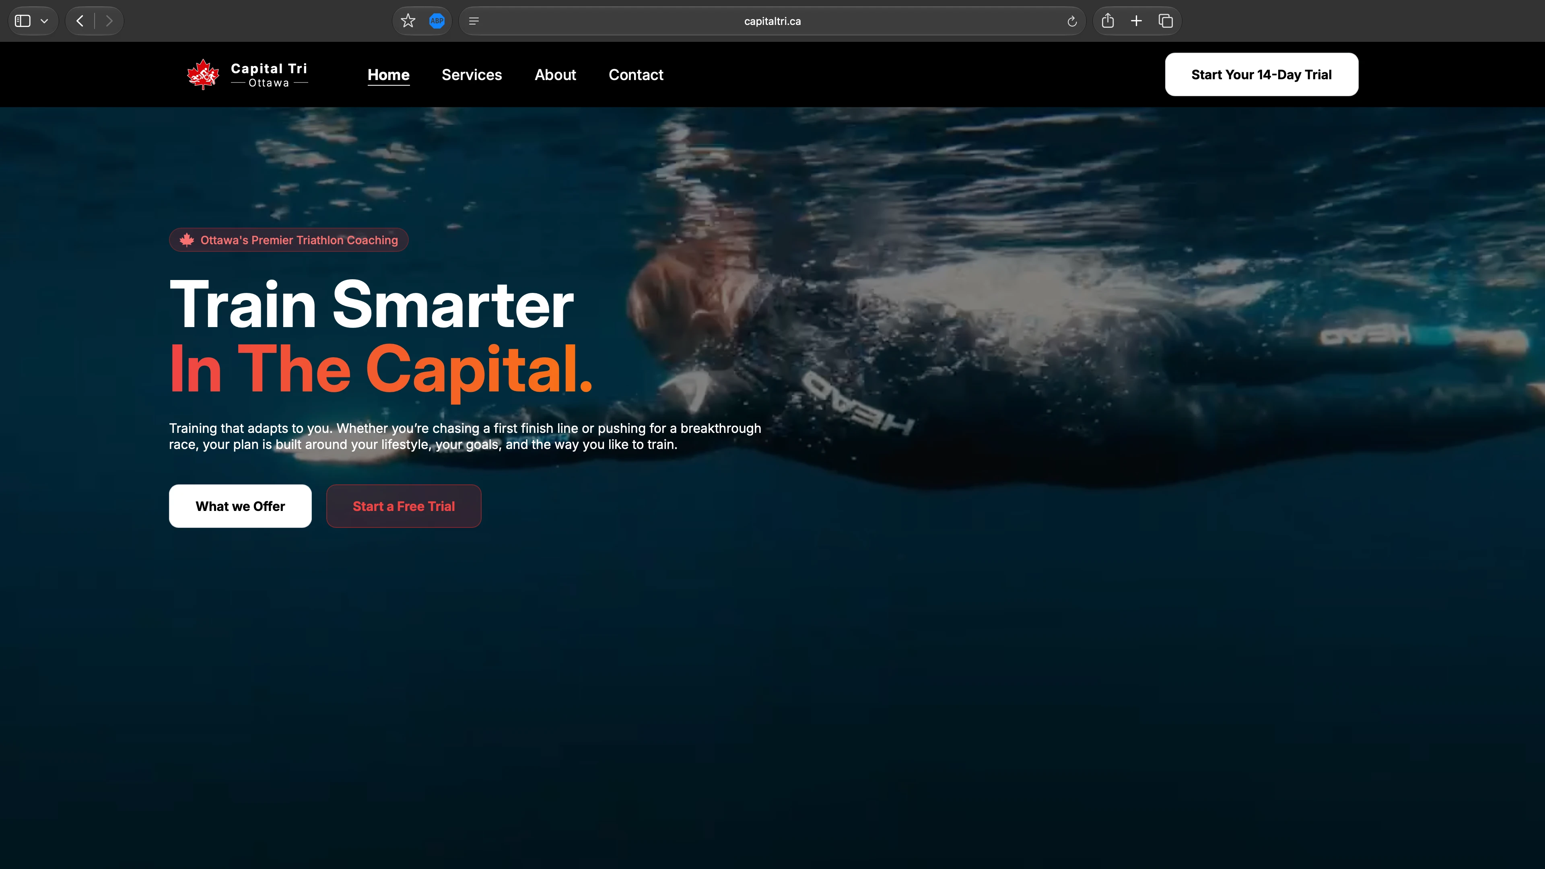The height and width of the screenshot is (869, 1545).
Task: Click the Training that adapts to you paragraph
Action: (x=465, y=437)
